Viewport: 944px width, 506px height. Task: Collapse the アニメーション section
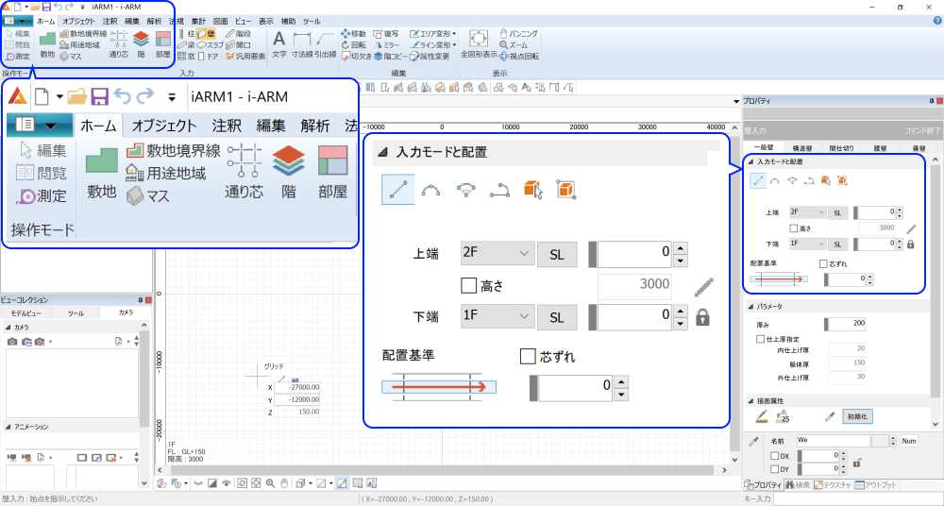(x=8, y=427)
